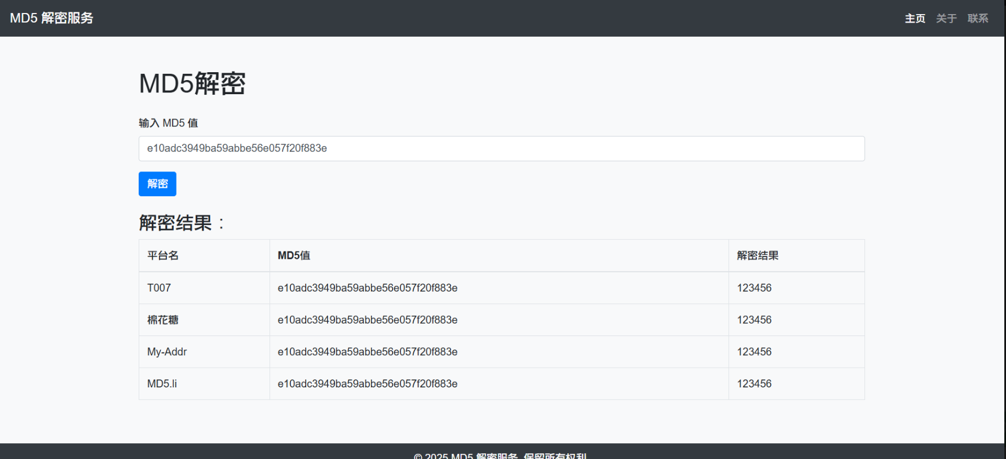1006x459 pixels.
Task: Click the MD5 hash in the T007 row
Action: pyautogui.click(x=367, y=288)
